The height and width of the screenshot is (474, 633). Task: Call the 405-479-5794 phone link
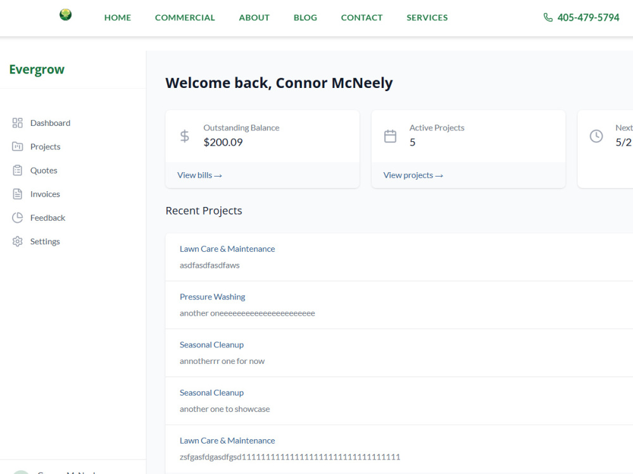click(588, 18)
